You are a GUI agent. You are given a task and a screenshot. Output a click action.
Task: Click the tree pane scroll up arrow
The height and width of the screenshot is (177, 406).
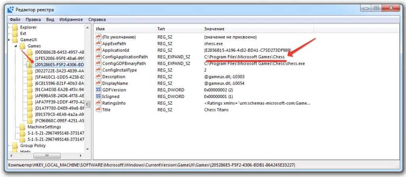point(88,28)
